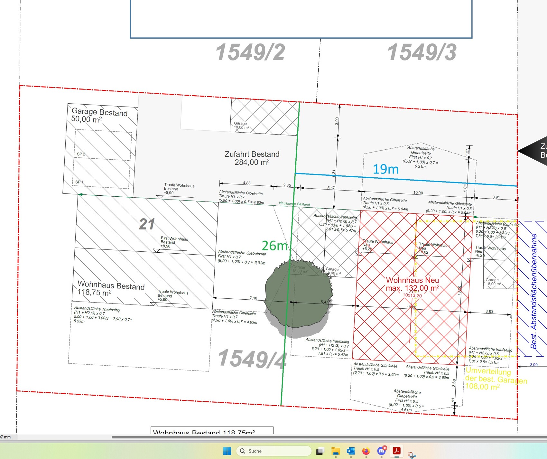The height and width of the screenshot is (459, 547).
Task: Click the Adobe Acrobat taskbar icon
Action: [x=396, y=451]
